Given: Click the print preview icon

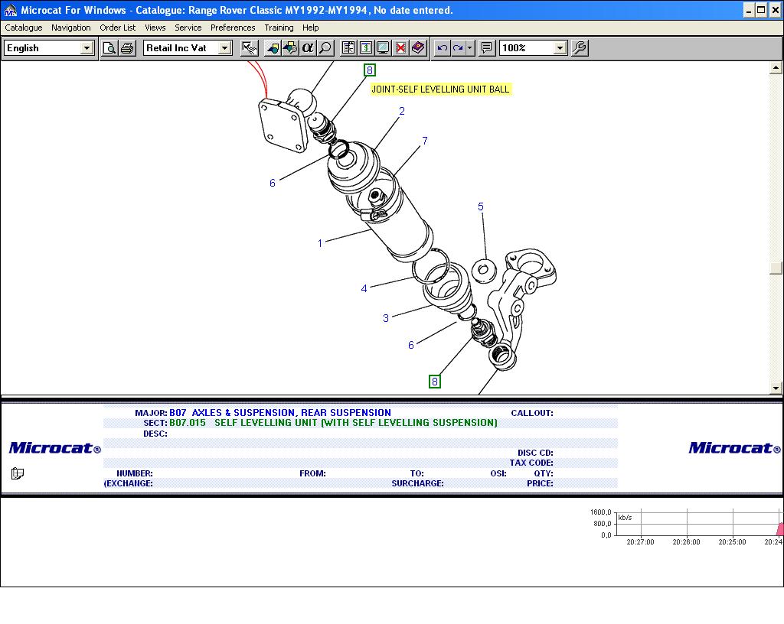Looking at the screenshot, I should pyautogui.click(x=109, y=48).
